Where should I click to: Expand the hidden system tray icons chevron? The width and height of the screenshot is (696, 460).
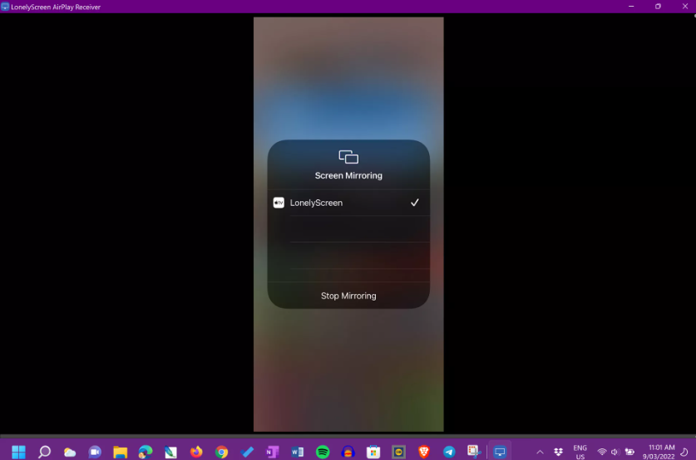point(540,452)
